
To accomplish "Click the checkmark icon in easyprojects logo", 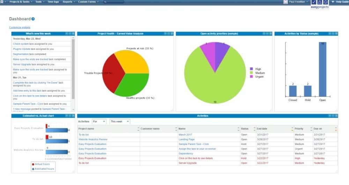I will [313, 2].
